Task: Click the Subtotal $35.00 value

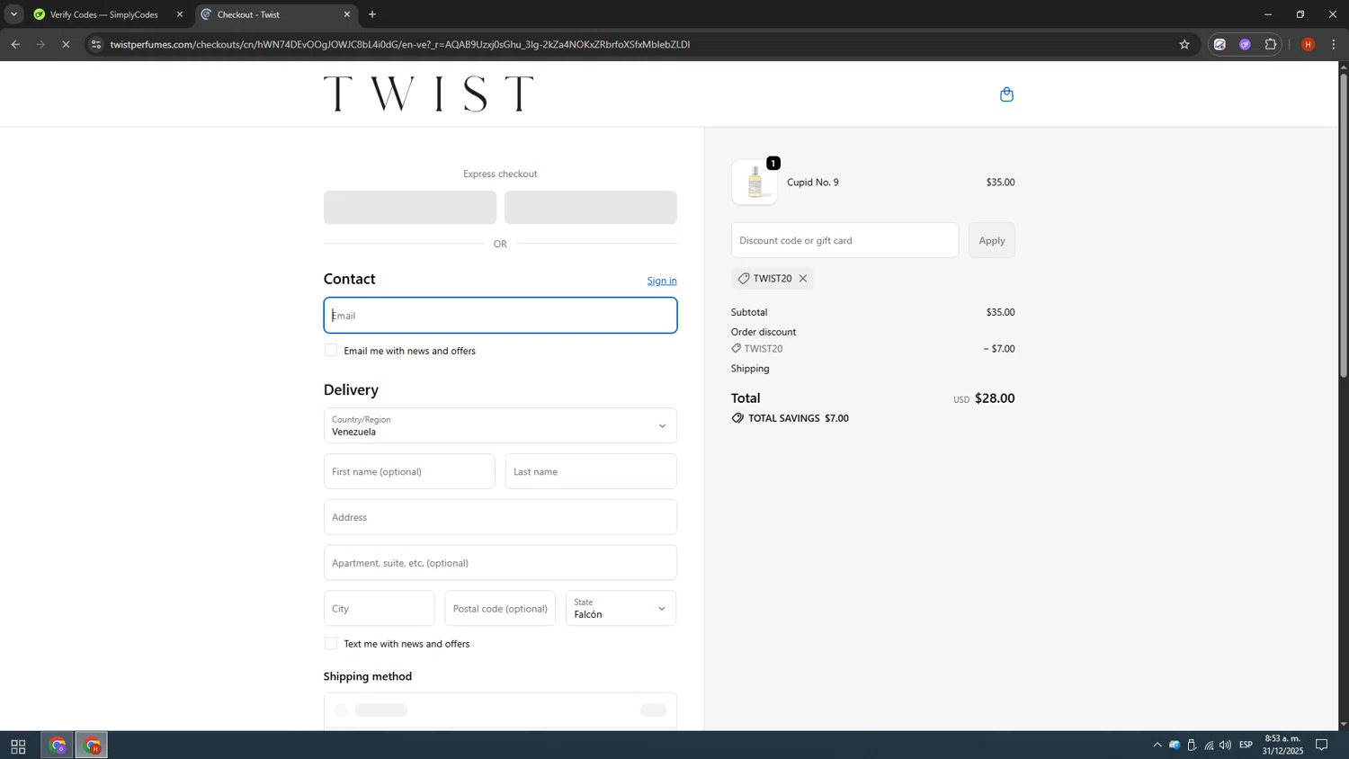Action: tap(1000, 312)
